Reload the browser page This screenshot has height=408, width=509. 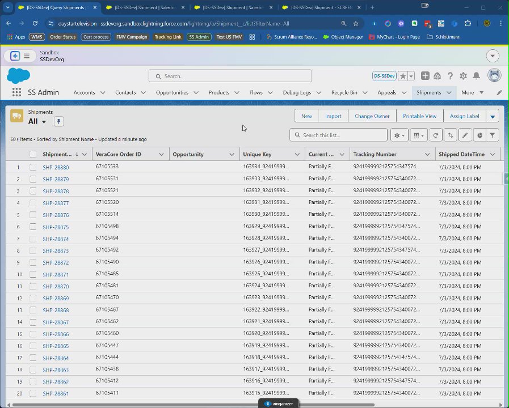pyautogui.click(x=35, y=23)
